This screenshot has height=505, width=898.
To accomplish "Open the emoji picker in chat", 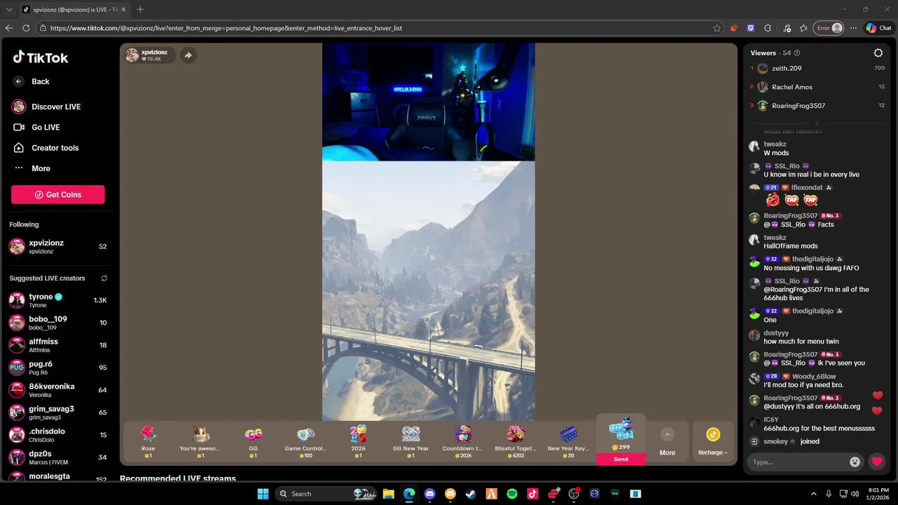I will [855, 462].
